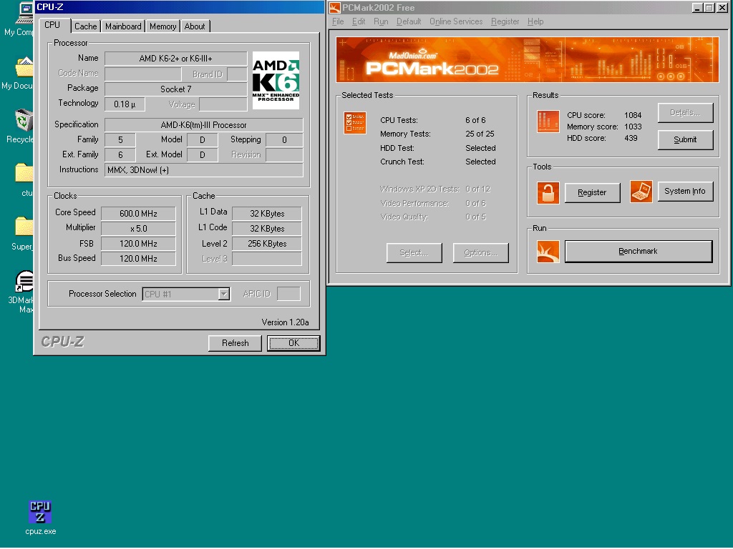The height and width of the screenshot is (549, 733).
Task: Click the Options... button
Action: (x=480, y=252)
